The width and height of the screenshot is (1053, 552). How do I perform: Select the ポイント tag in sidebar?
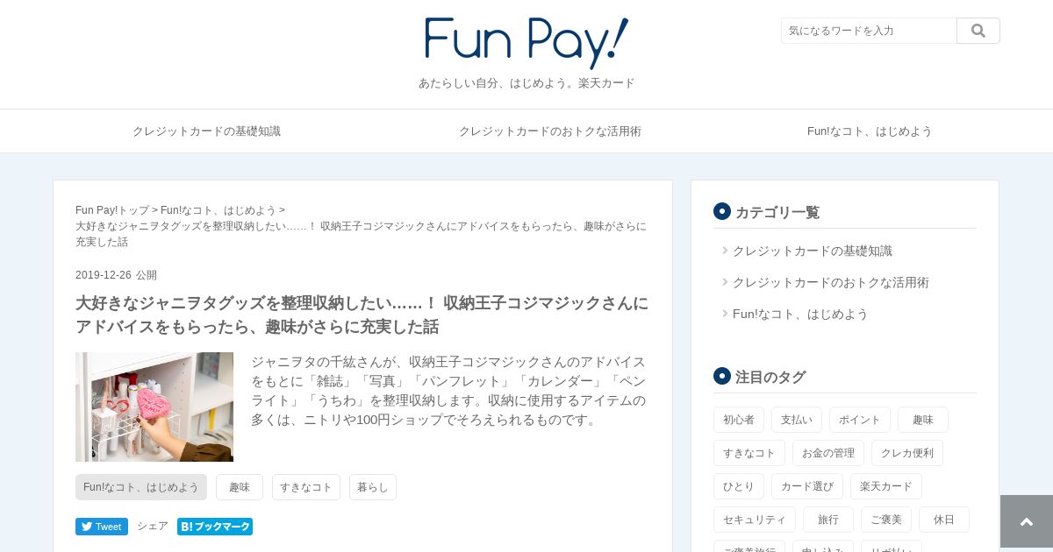[x=860, y=420]
